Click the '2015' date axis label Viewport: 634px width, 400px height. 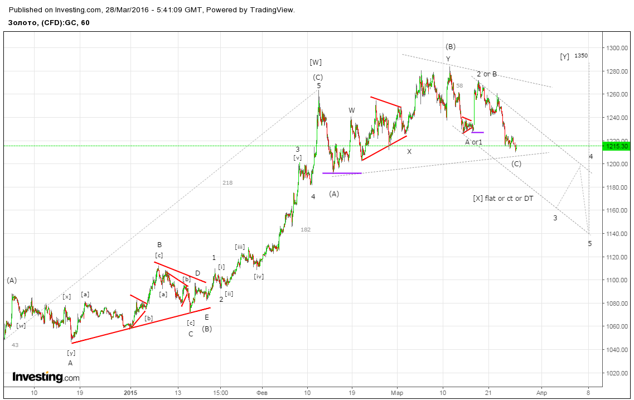point(130,393)
